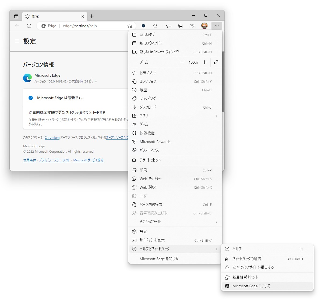The height and width of the screenshot is (301, 325).
Task: Click the Edge site icon in the address bar
Action: [44, 26]
